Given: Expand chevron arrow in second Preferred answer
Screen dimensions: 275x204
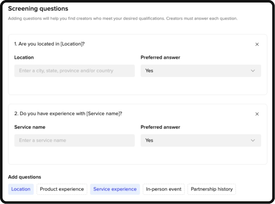Looking at the screenshot, I should click(253, 140).
